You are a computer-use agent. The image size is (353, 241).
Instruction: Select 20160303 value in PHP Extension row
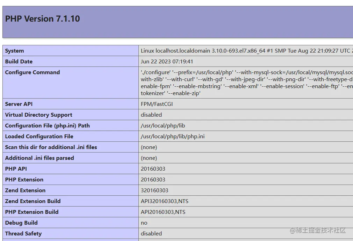(153, 179)
